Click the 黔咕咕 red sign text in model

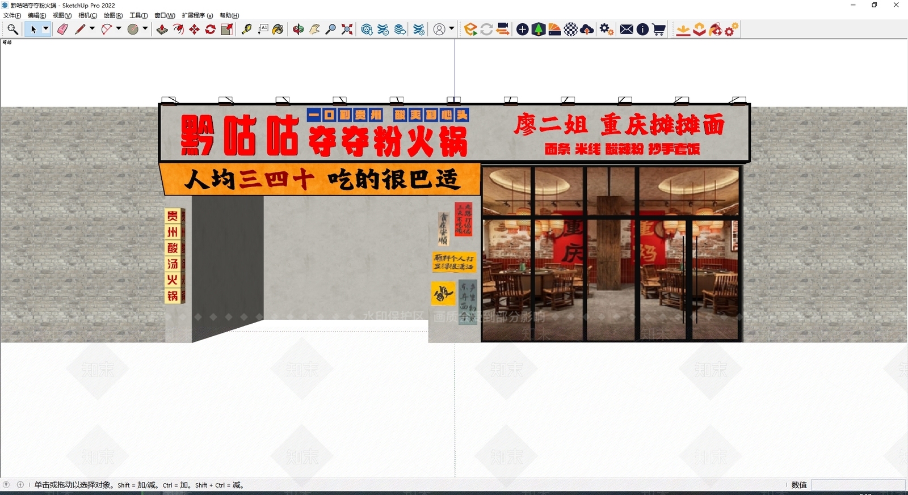click(x=239, y=136)
